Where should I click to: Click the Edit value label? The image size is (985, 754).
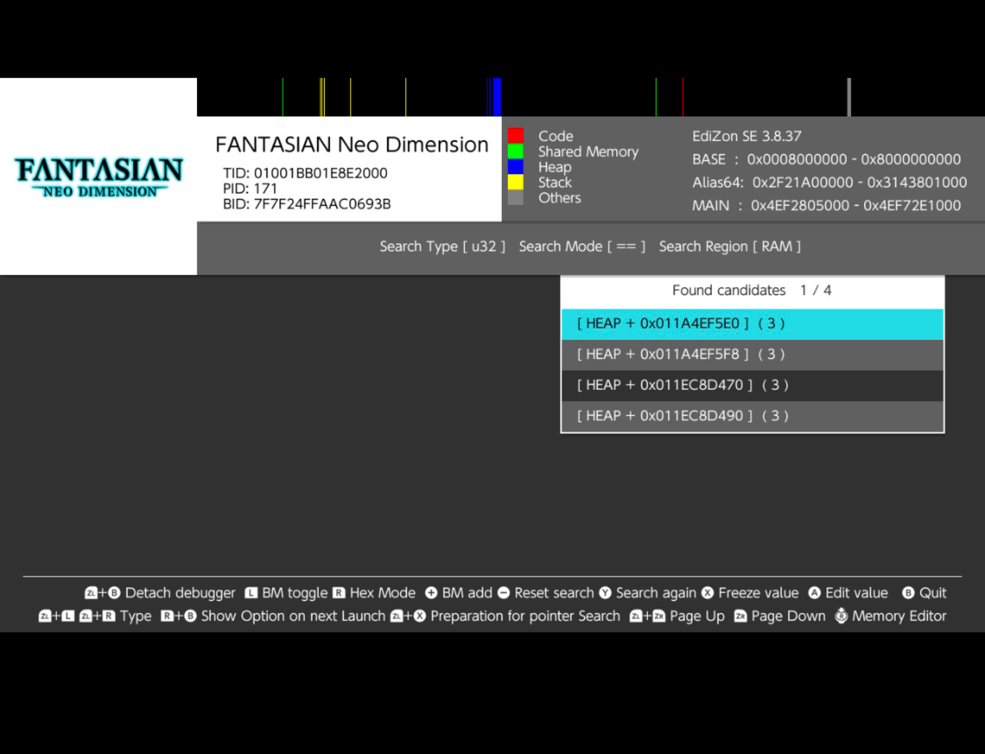coord(857,593)
